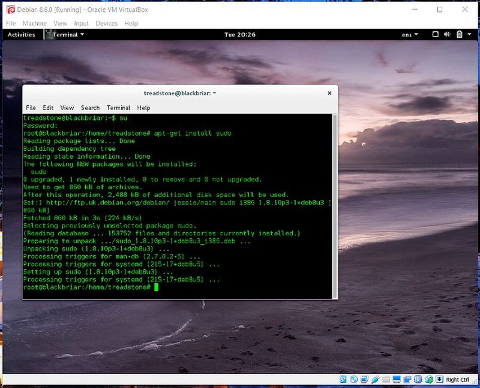This screenshot has height=388, width=480.
Task: Click the ftp.uk.debian.org URL in terminal
Action: (x=107, y=202)
